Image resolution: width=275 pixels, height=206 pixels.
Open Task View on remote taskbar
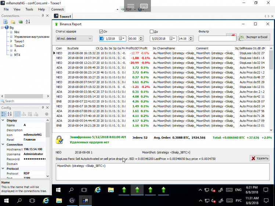pos(84,190)
